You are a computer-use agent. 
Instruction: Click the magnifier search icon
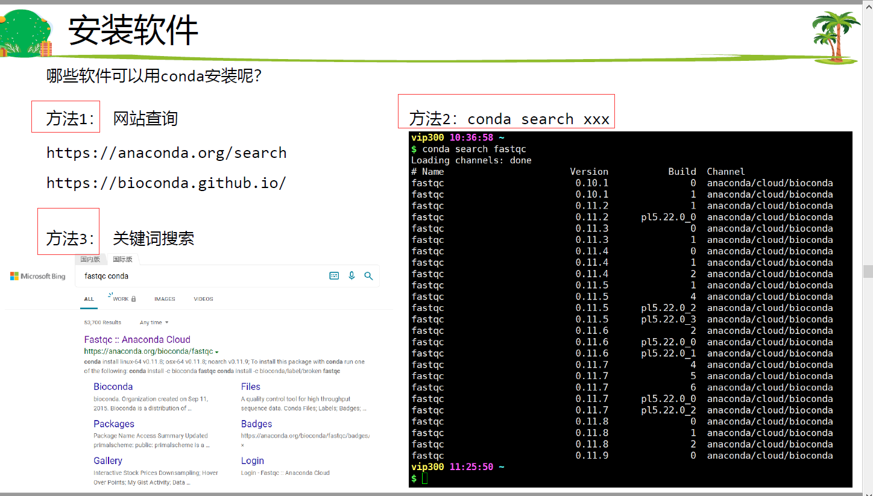point(368,276)
